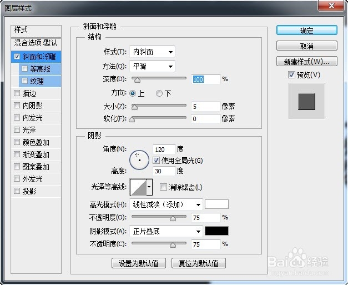Image resolution: width=348 pixels, height=285 pixels.
Task: Click 复位为默认值 button
Action: pyautogui.click(x=199, y=263)
